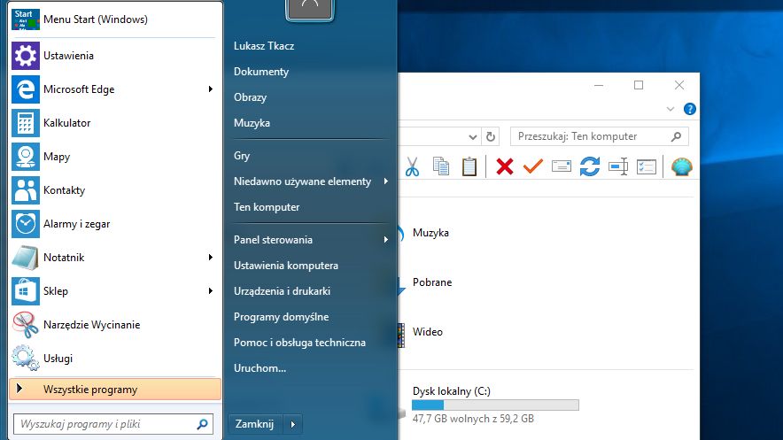The width and height of the screenshot is (783, 440).
Task: Click the Email envelope toolbar icon
Action: 562,166
